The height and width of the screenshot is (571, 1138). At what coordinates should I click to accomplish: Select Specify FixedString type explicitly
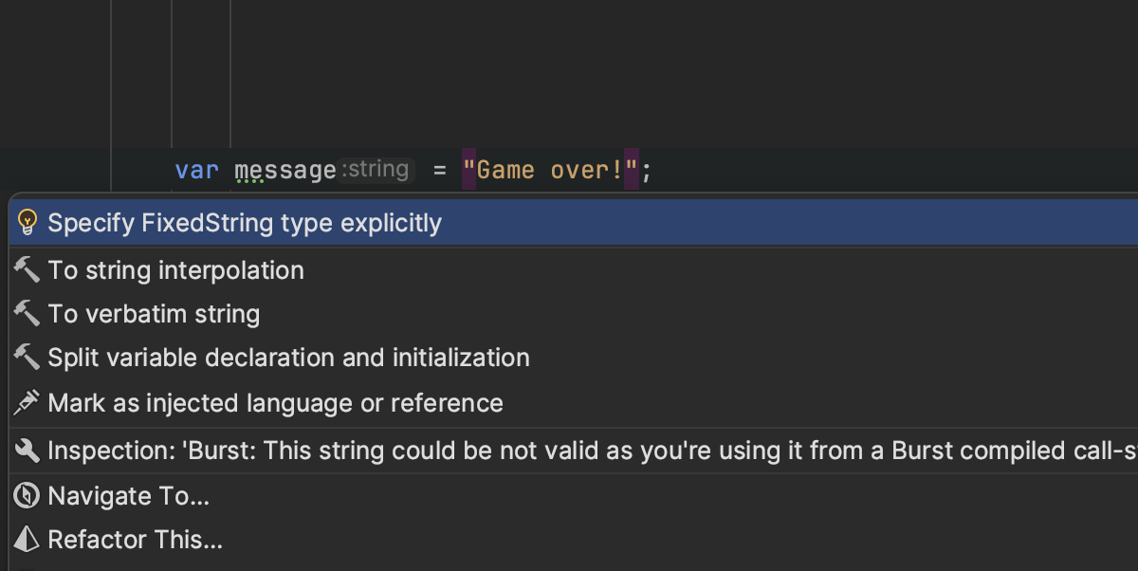pyautogui.click(x=245, y=224)
